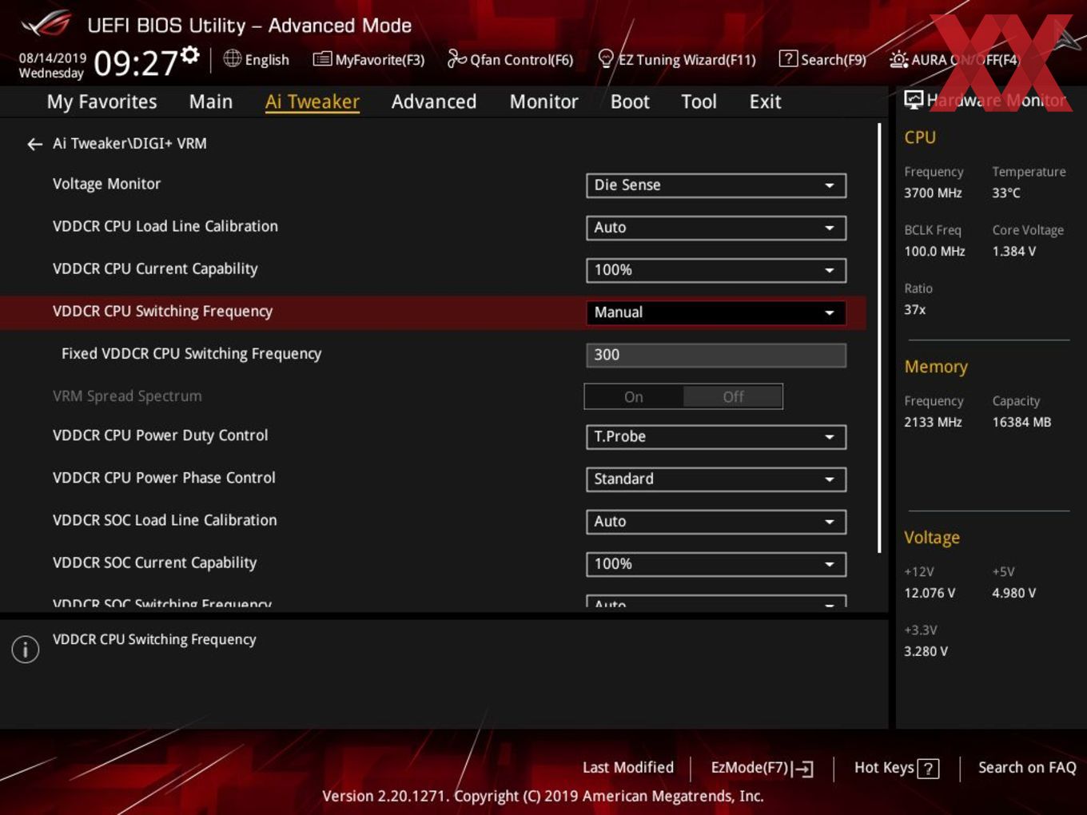Open VDDCR CPU Switching Frequency Manual dropdown
Viewport: 1087px width, 815px height.
click(716, 312)
